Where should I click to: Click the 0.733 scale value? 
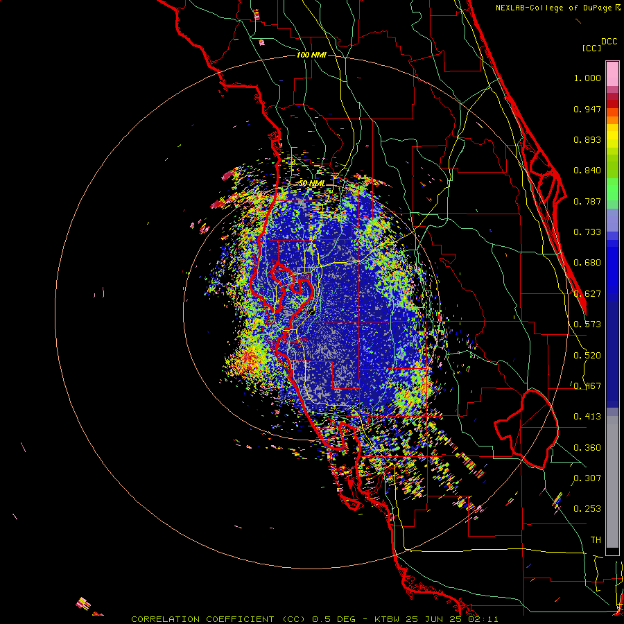tap(587, 232)
